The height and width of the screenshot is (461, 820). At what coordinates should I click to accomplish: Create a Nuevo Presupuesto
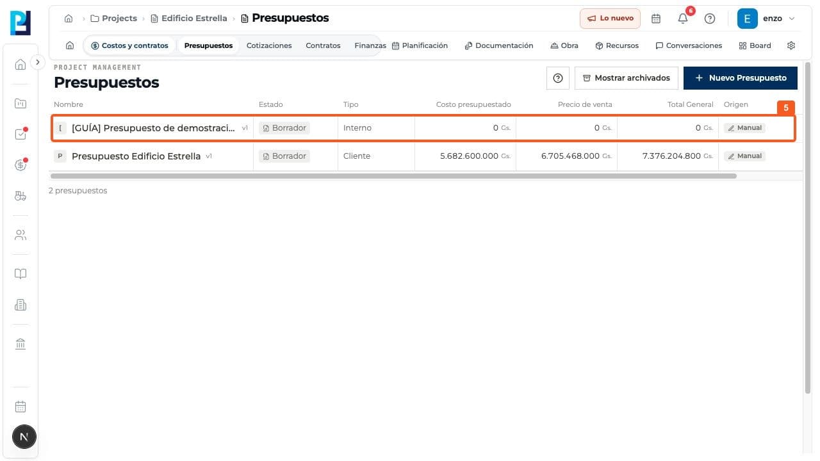pyautogui.click(x=741, y=78)
